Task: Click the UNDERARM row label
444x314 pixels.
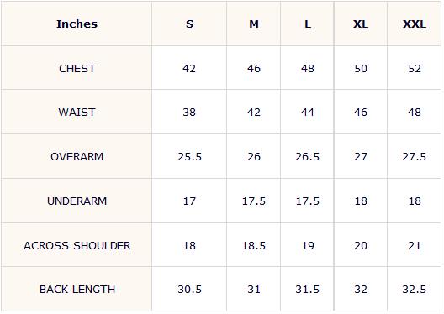Action: coord(77,201)
